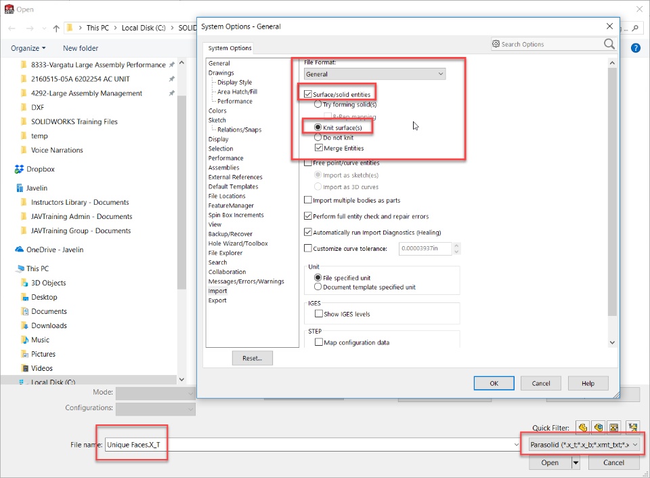Select the System Options tab
The width and height of the screenshot is (650, 478).
230,48
